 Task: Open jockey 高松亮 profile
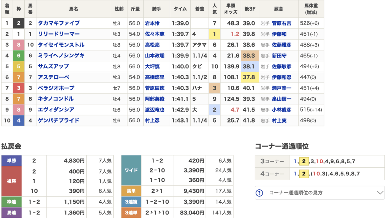click(152, 45)
